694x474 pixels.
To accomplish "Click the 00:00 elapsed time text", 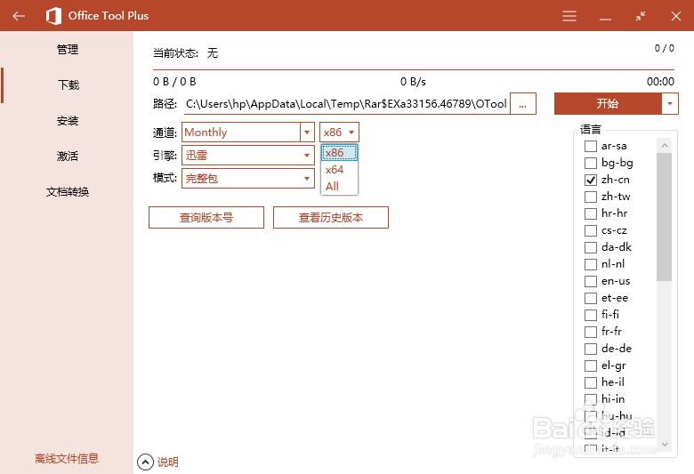I will pos(660,82).
